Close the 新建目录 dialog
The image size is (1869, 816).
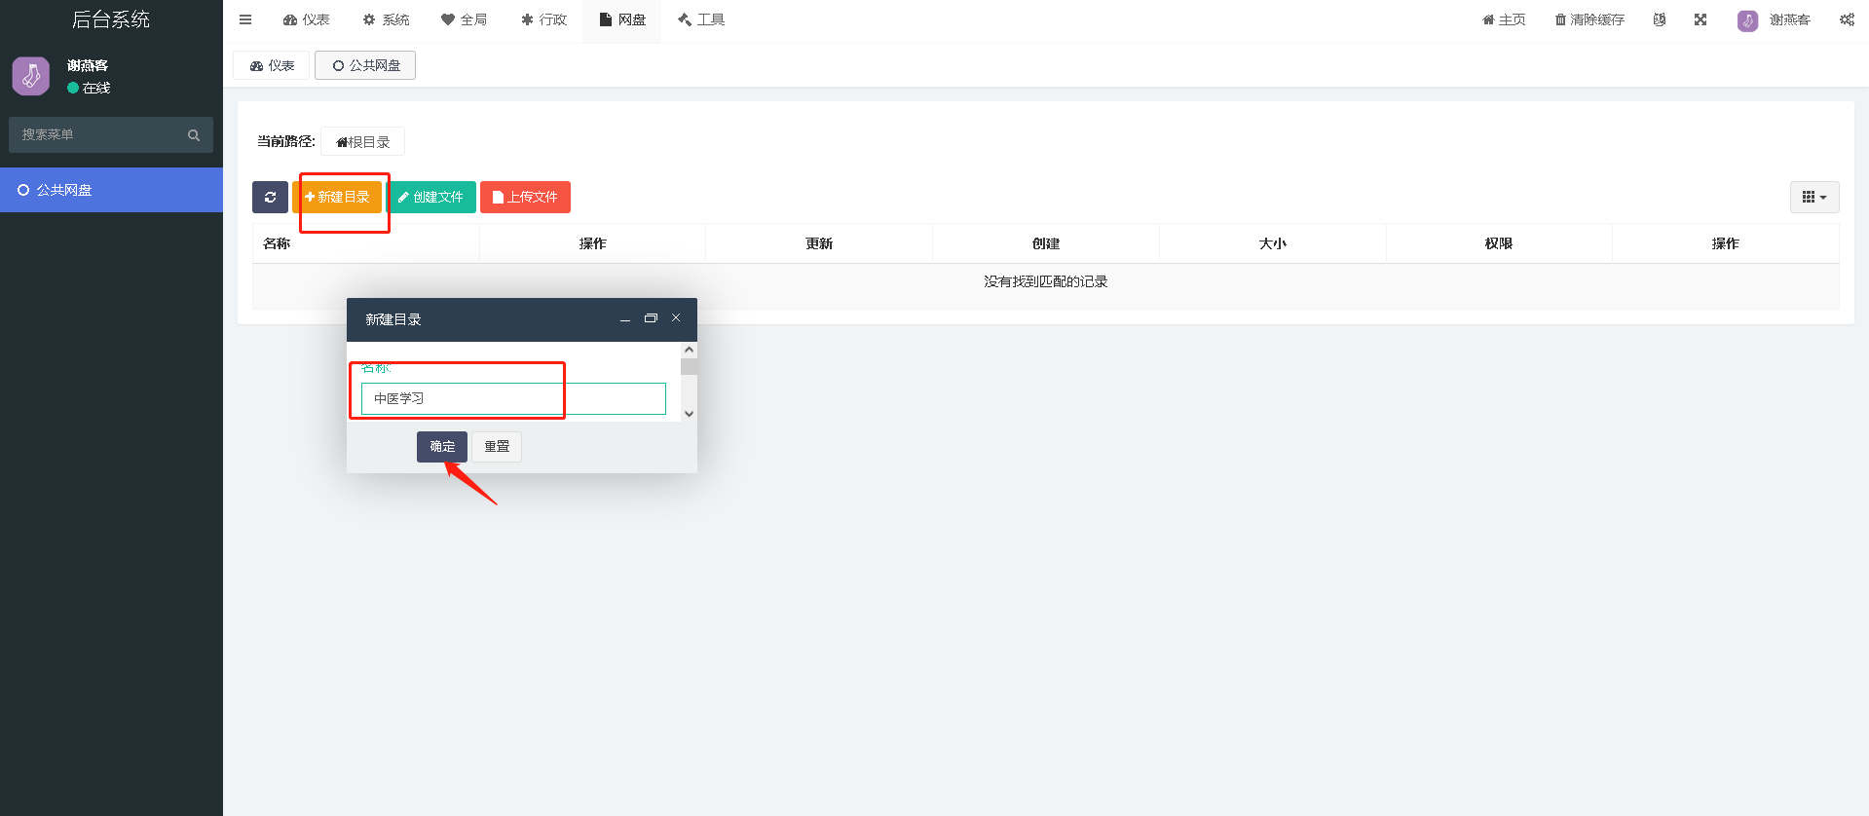click(x=676, y=318)
